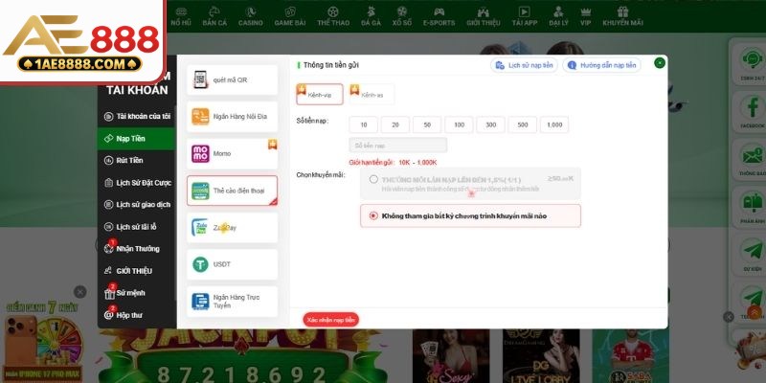Close the iPhone 17 promo popup

80,292
